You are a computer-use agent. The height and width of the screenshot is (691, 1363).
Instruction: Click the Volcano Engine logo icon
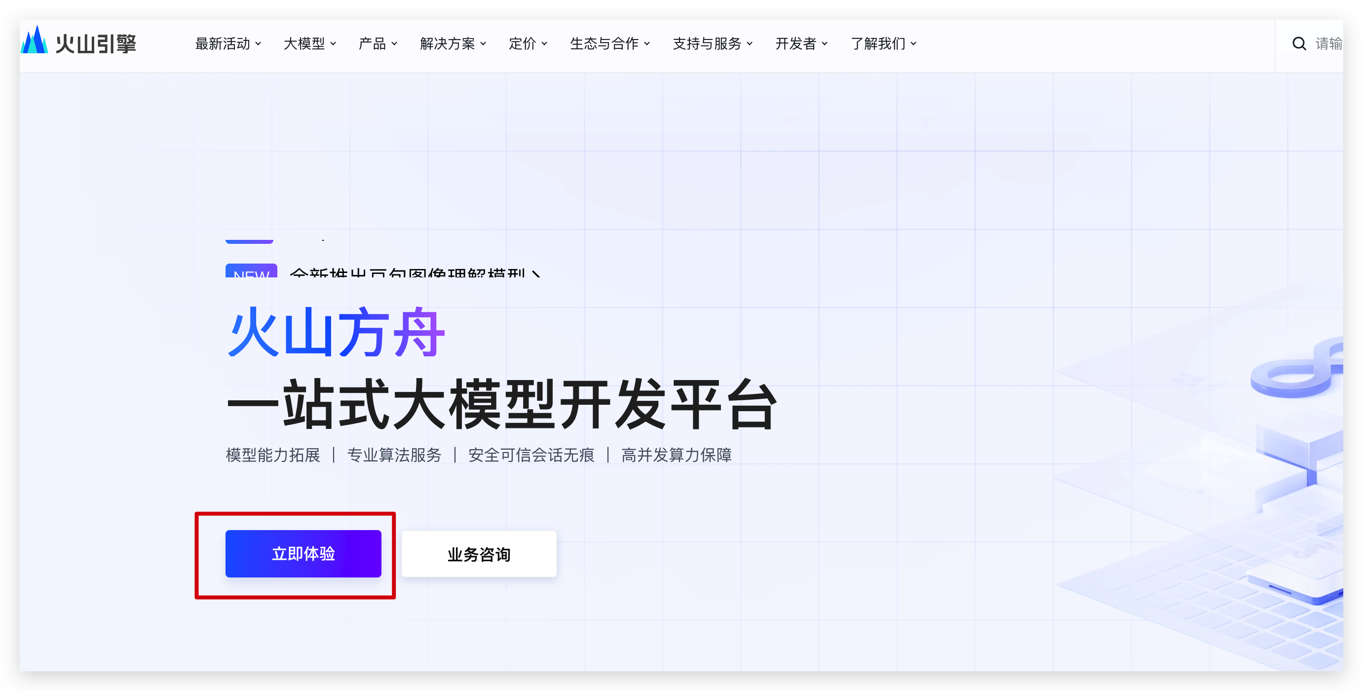[x=35, y=41]
